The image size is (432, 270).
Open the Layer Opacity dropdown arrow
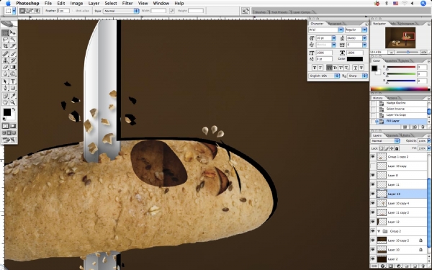[x=428, y=141]
